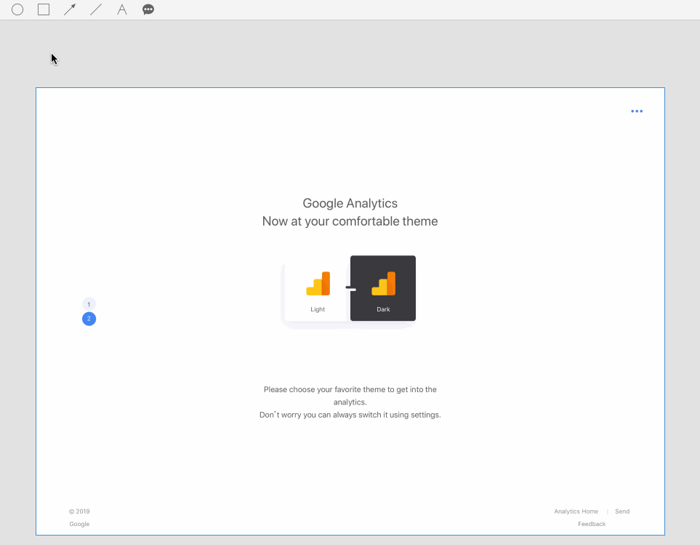Click the "Now at your comfortable theme" subtitle
This screenshot has width=700, height=545.
coord(350,221)
